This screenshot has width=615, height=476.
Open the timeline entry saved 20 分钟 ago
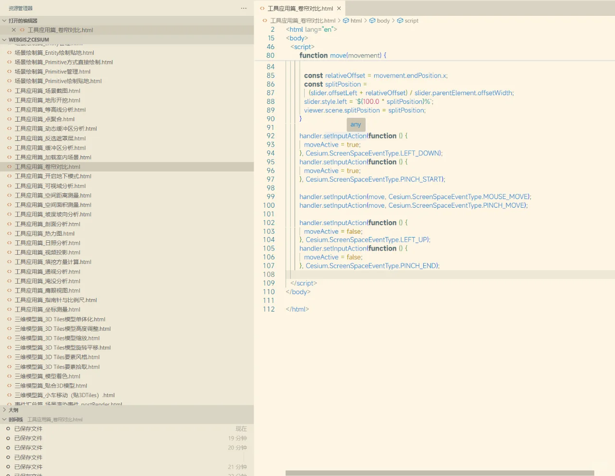pyautogui.click(x=127, y=448)
